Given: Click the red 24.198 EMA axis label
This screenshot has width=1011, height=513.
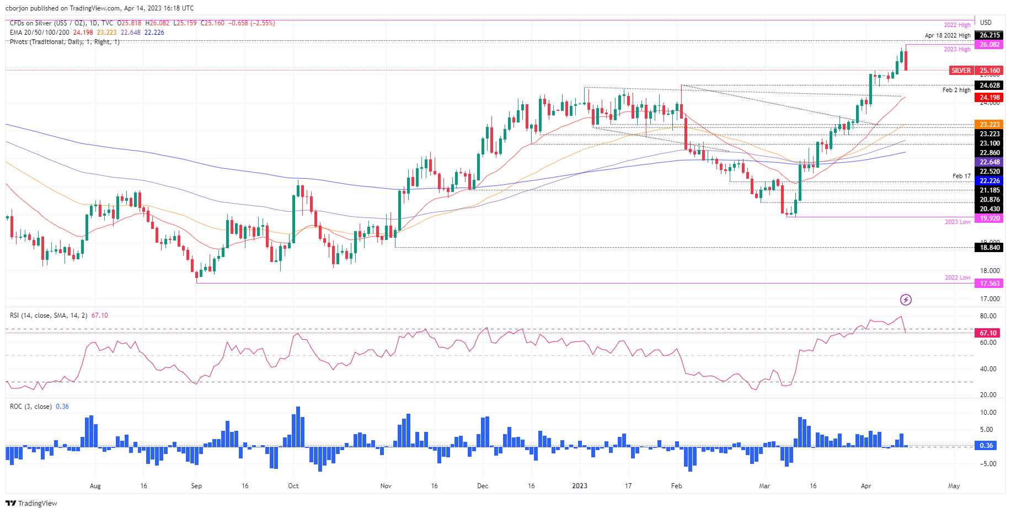Looking at the screenshot, I should (x=989, y=98).
